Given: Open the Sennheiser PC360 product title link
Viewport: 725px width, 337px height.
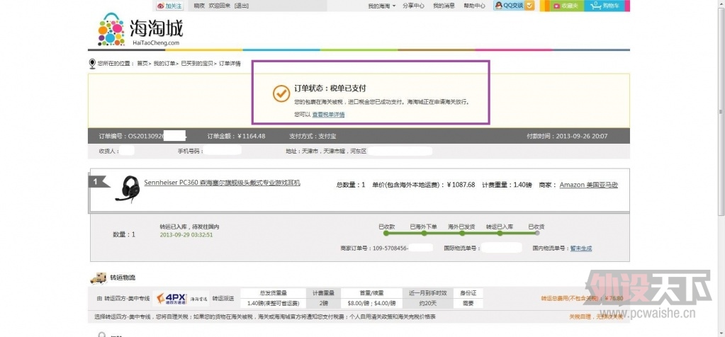Looking at the screenshot, I should click(x=222, y=183).
